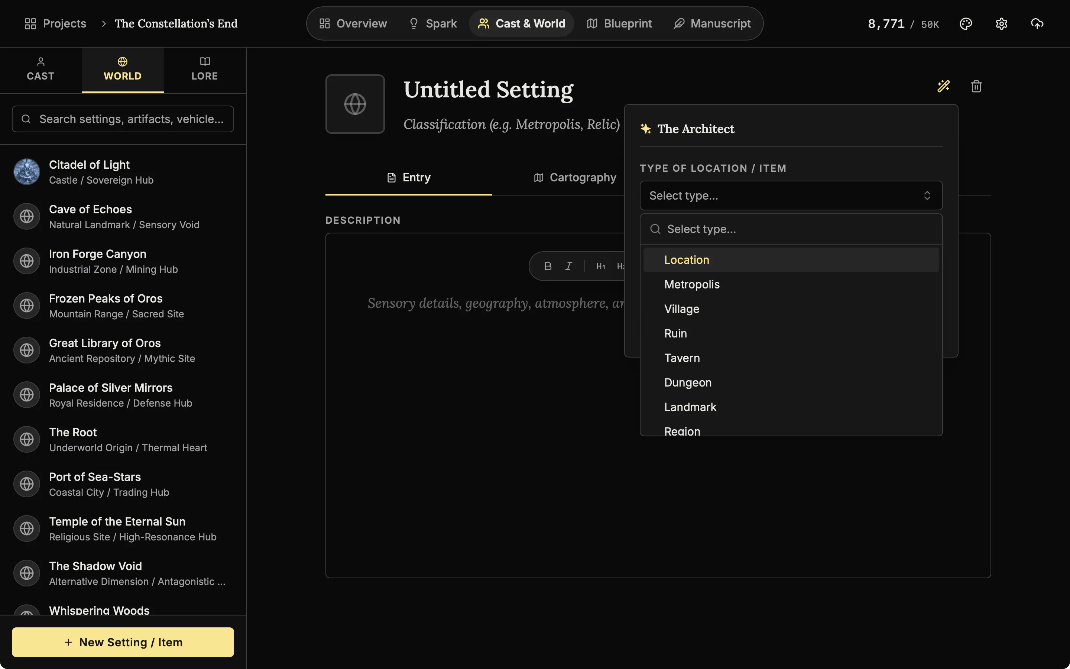
Task: Choose Location from type list
Action: 791,260
